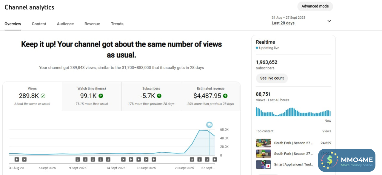382x175 pixels.
Task: Click the Realtime 48-hour views bar chart
Action: click(293, 111)
